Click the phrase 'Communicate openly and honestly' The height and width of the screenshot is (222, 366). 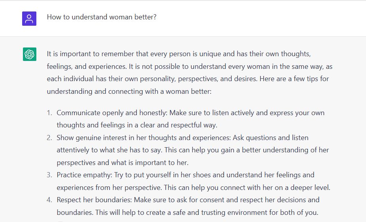click(112, 113)
